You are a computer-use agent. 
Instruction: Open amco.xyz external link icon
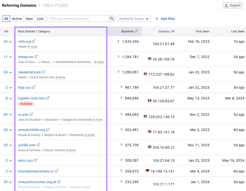[x=36, y=160]
